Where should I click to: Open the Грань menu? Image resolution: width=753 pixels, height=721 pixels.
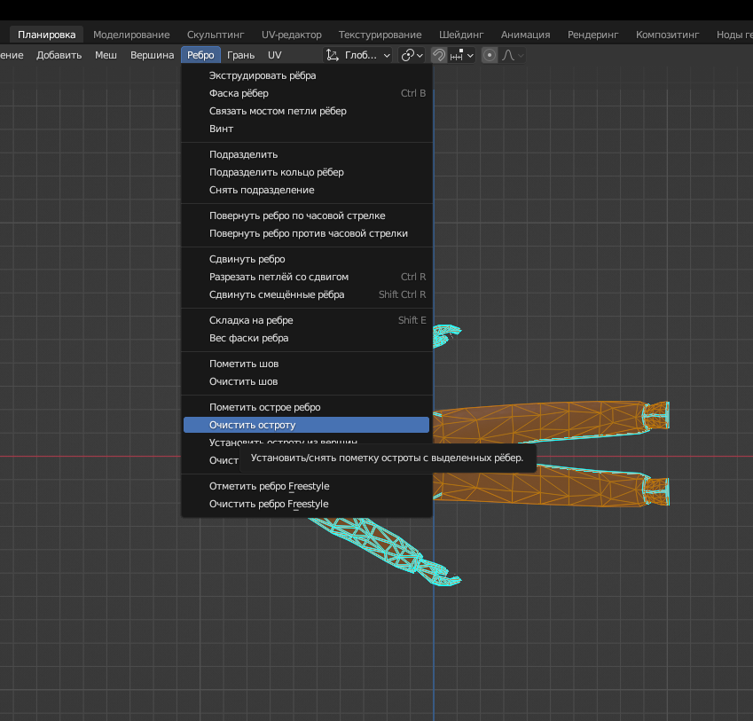(x=240, y=55)
